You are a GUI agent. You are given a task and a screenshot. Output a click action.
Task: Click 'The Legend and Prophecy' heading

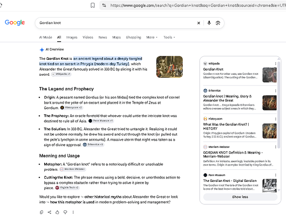point(66,89)
